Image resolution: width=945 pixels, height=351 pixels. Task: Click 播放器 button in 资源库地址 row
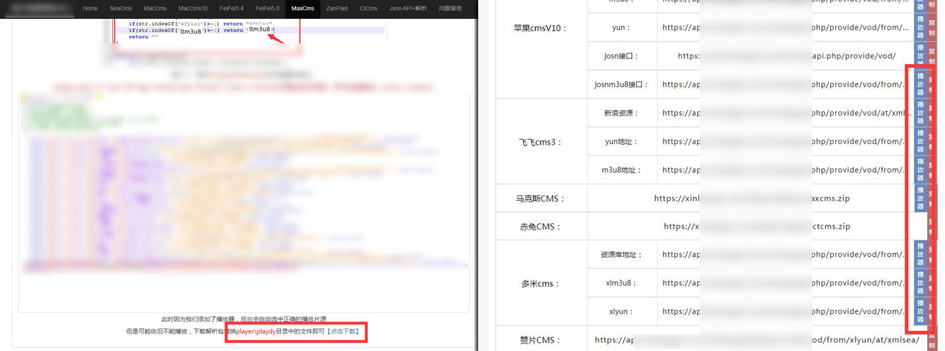920,255
